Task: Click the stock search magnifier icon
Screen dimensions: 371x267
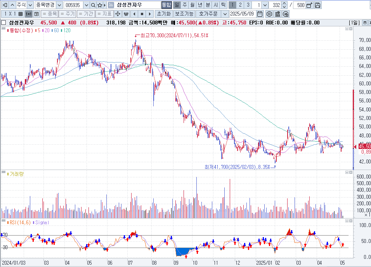Action: [x=93, y=5]
